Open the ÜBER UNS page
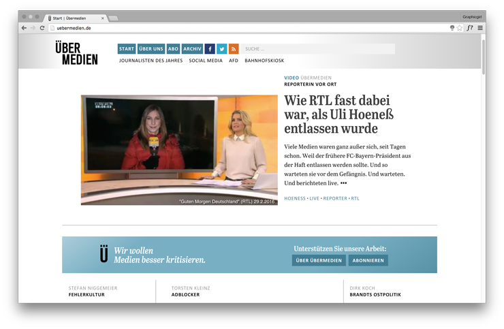Image resolution: width=504 pixels, height=329 pixels. coord(151,49)
